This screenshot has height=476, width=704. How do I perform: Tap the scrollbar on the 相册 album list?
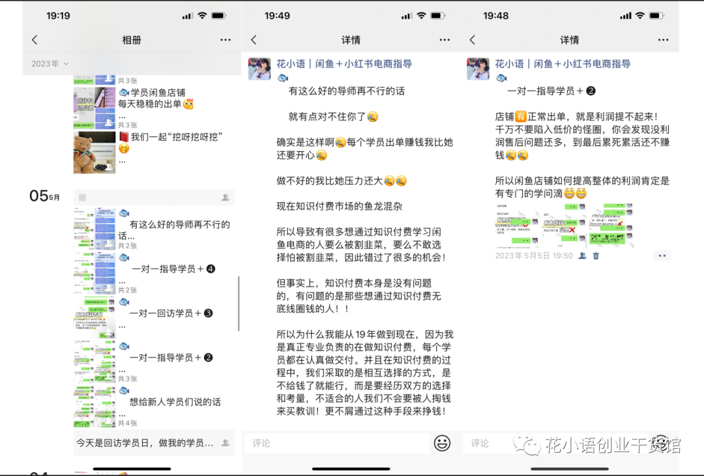[239, 304]
